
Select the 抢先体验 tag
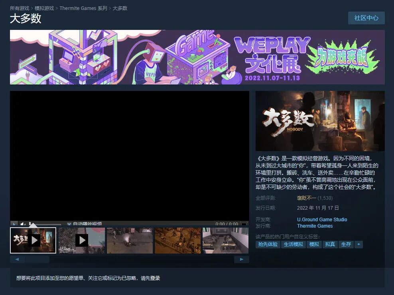pyautogui.click(x=268, y=244)
